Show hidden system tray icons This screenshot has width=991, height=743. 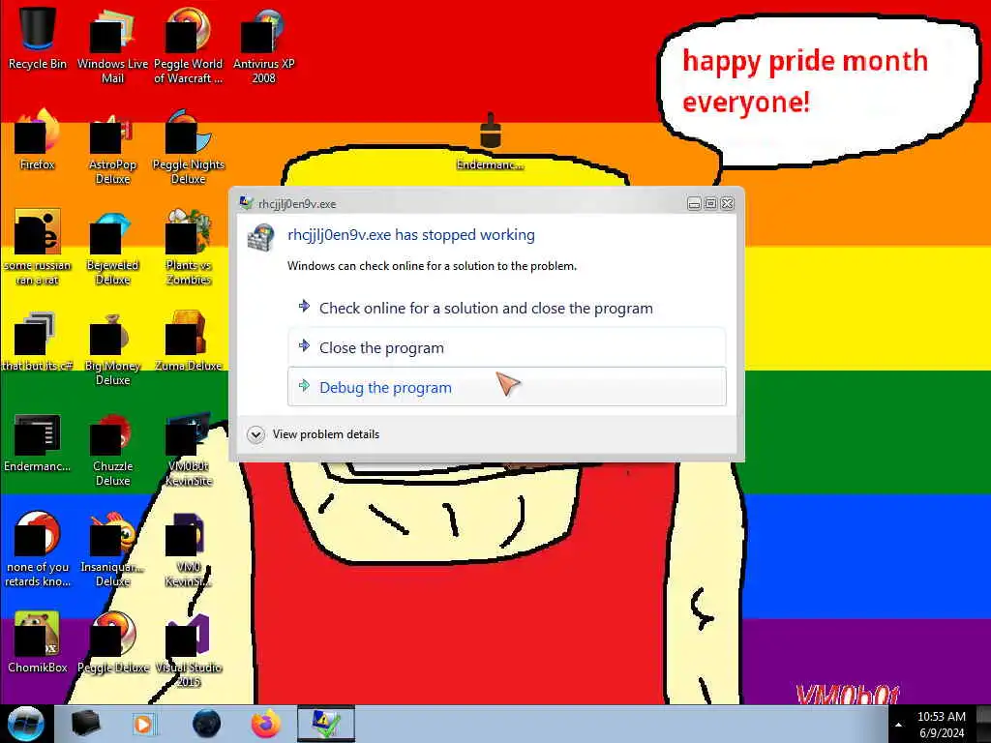click(x=898, y=725)
